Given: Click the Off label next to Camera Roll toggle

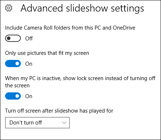Looking at the screenshot, I should [x=29, y=39].
